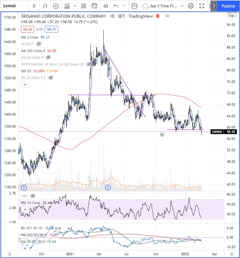Collapse the main chart indicator legend list
The width and height of the screenshot is (240, 258).
25,85
